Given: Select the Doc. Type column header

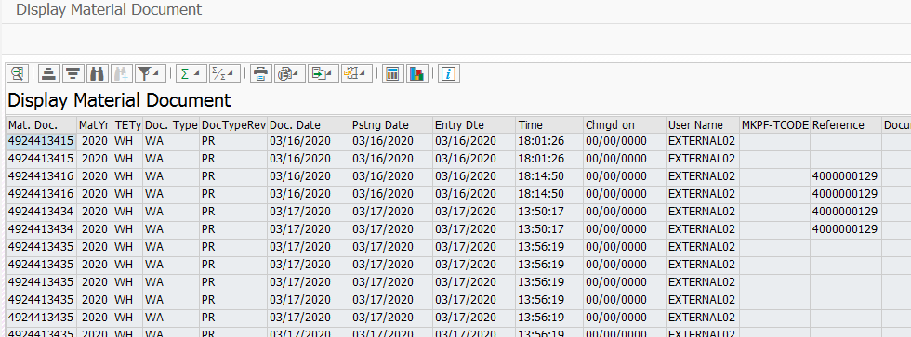Looking at the screenshot, I should 171,124.
